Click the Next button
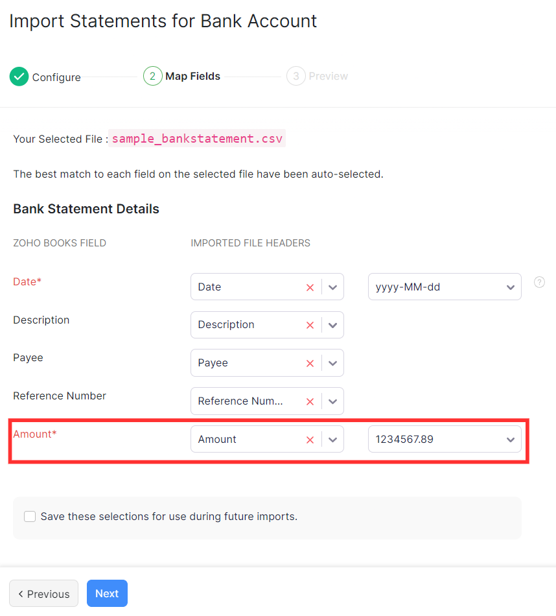556x616 pixels. click(107, 593)
